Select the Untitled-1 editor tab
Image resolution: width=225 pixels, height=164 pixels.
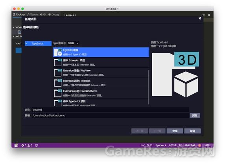70,15
